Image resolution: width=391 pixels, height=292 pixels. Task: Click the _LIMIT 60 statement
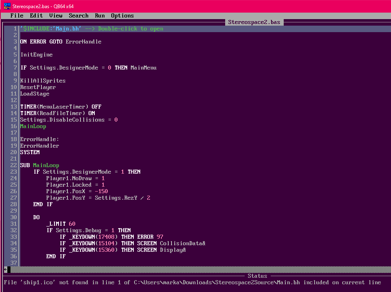tap(61, 224)
